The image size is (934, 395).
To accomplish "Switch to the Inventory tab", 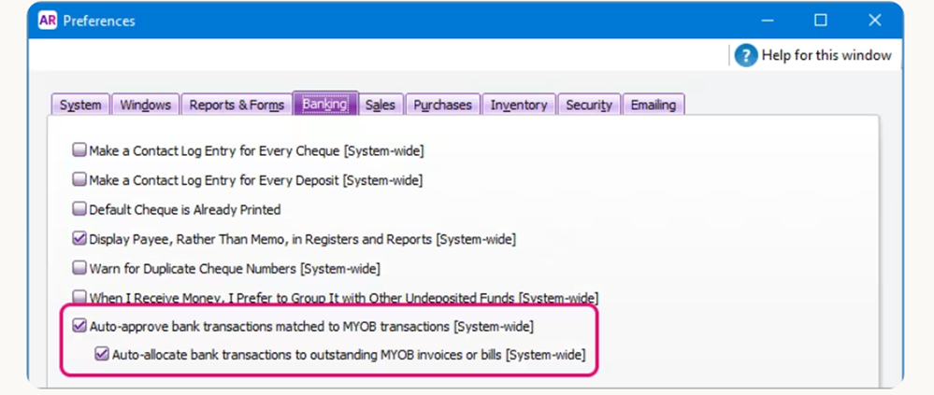I will [520, 105].
